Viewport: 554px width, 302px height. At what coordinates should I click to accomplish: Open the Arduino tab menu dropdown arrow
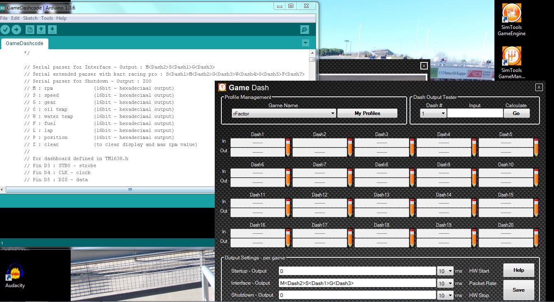305,43
